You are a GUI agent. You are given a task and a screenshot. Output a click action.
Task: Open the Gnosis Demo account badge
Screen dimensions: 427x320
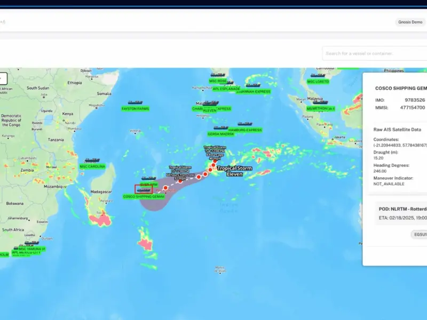[410, 22]
